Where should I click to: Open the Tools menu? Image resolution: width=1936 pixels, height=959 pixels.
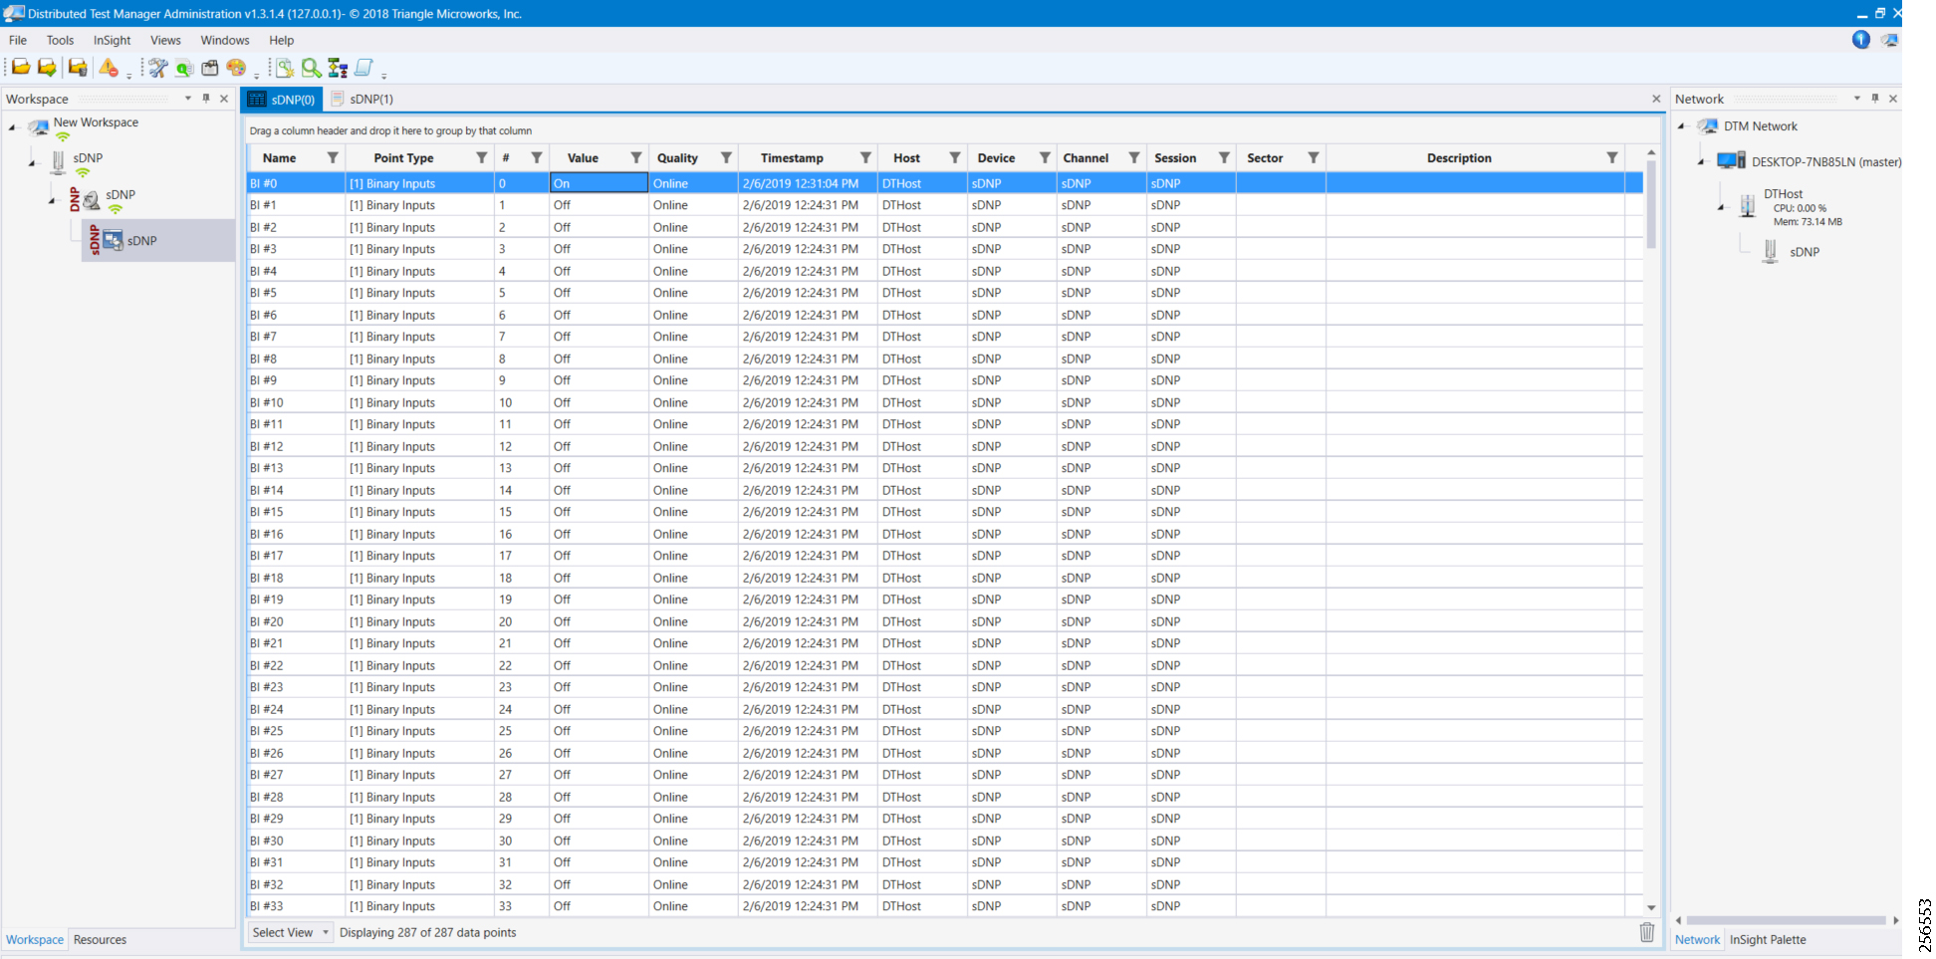[x=60, y=40]
